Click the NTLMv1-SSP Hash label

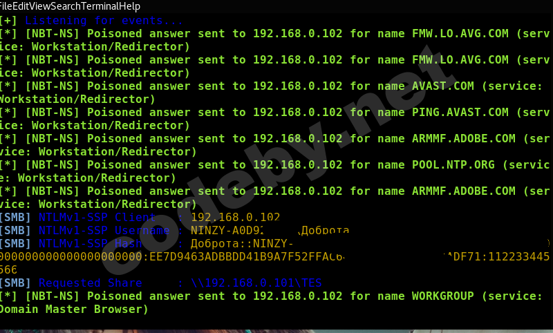point(90,243)
